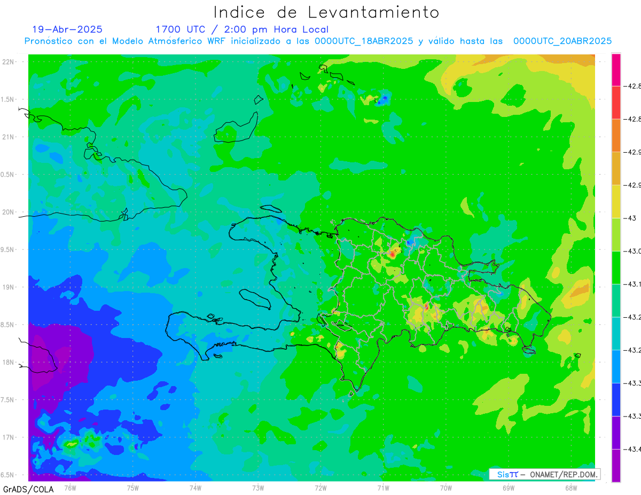Select the turquoise legend swatch
The height and width of the screenshot is (495, 641).
point(616,333)
